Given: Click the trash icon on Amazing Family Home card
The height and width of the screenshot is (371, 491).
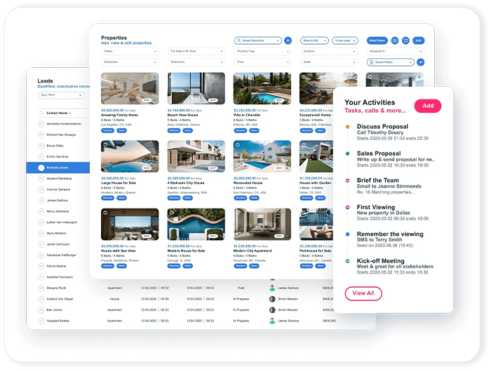Looking at the screenshot, I should tap(155, 77).
